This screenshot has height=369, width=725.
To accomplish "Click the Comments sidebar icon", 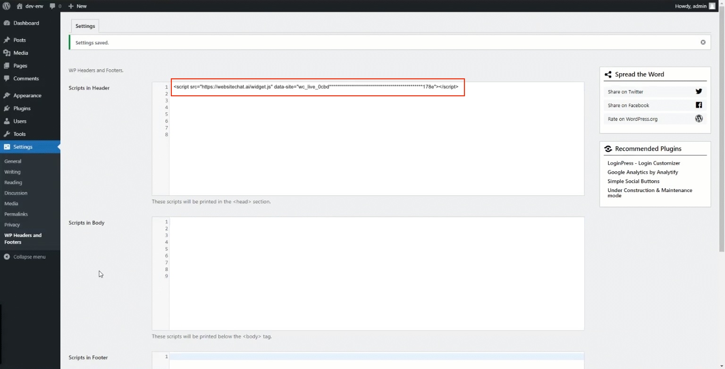I will coord(7,78).
